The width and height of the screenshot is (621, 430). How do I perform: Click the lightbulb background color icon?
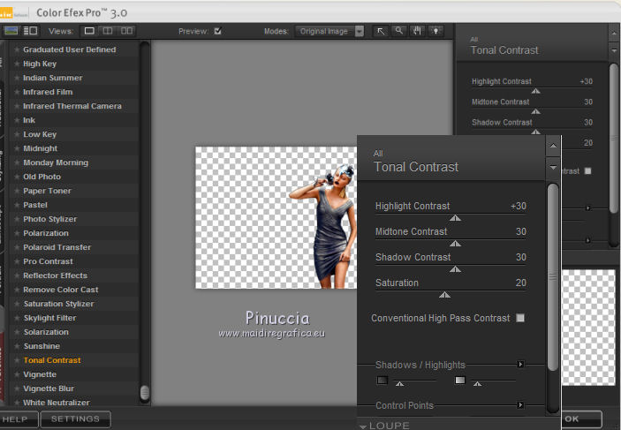point(435,31)
